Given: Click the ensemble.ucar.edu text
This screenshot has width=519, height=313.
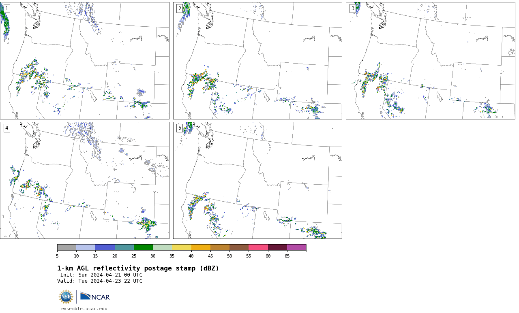Looking at the screenshot, I should click(x=84, y=309).
